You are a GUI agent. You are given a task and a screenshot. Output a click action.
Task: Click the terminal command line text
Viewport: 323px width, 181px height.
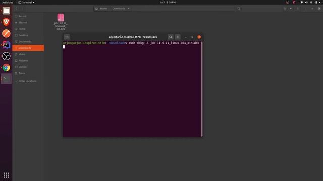pos(164,43)
